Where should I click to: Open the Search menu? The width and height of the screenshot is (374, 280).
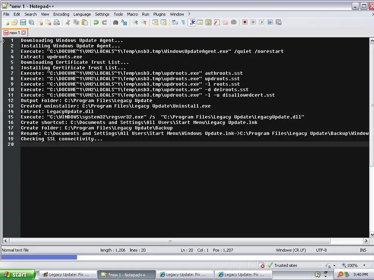click(31, 14)
